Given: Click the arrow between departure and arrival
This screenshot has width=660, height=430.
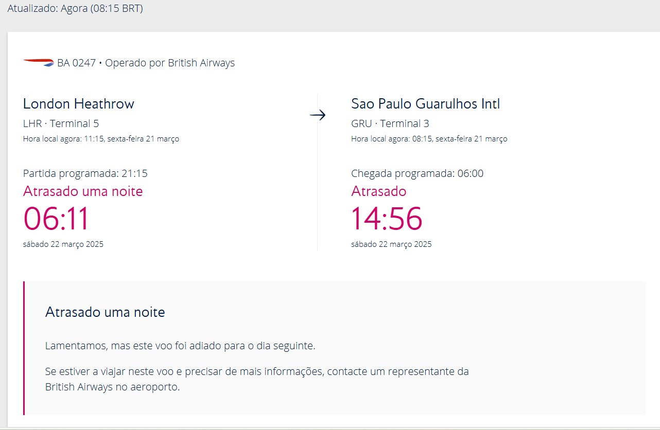Looking at the screenshot, I should click(318, 115).
